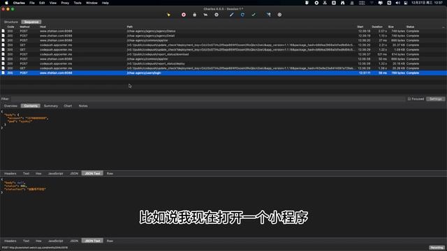The image size is (447, 251).
Task: Select the /chse-agency/agency/agencyDetail request row
Action: pos(223,36)
